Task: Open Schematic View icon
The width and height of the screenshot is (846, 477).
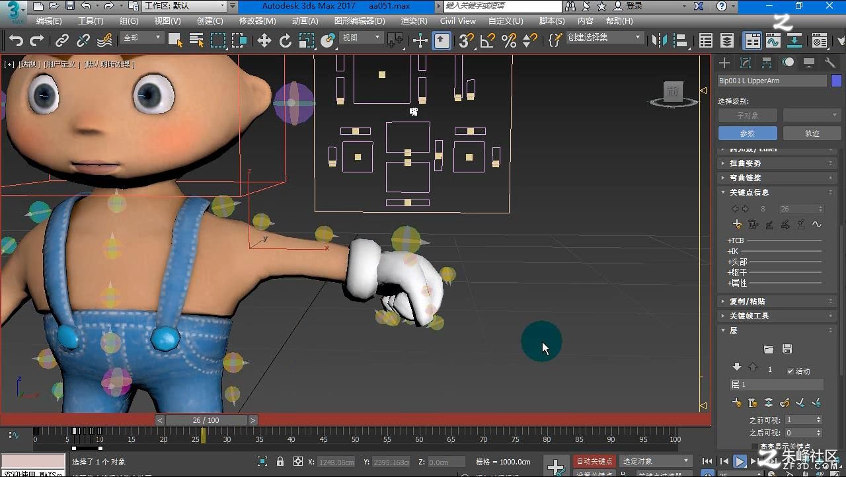Action: (795, 41)
